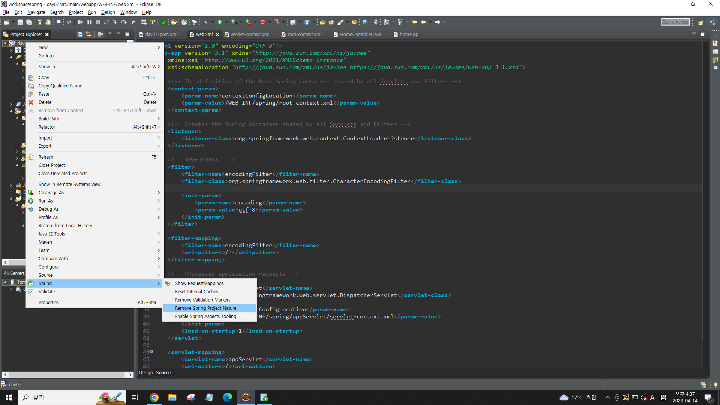Open the Navigate menu in menu bar
The height and width of the screenshot is (405, 720).
[x=36, y=12]
